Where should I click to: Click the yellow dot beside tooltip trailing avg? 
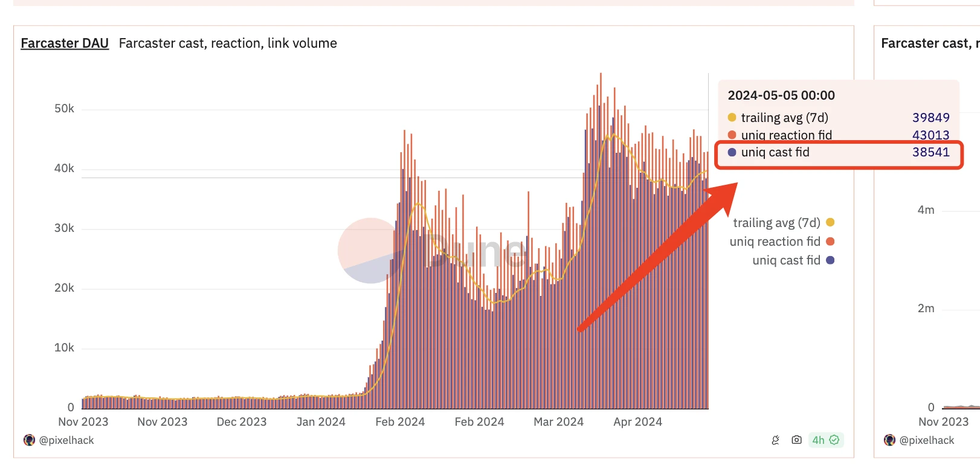[x=732, y=118]
